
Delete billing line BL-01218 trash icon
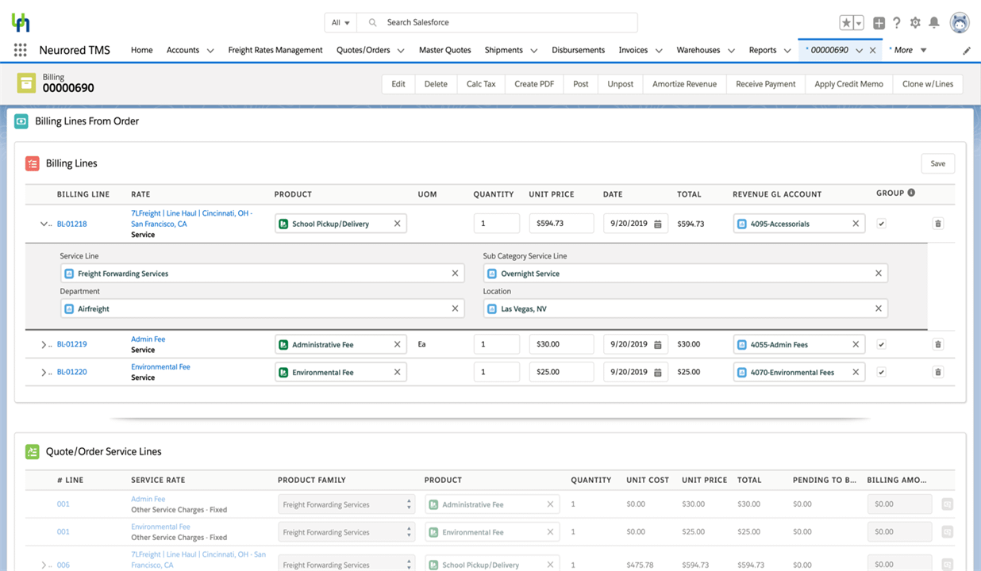tap(937, 224)
